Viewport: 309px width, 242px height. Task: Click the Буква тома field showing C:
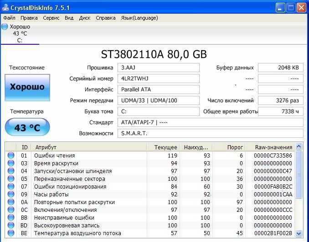(159, 111)
